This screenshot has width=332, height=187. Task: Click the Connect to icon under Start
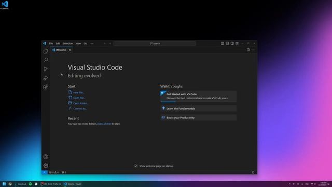tap(70, 109)
